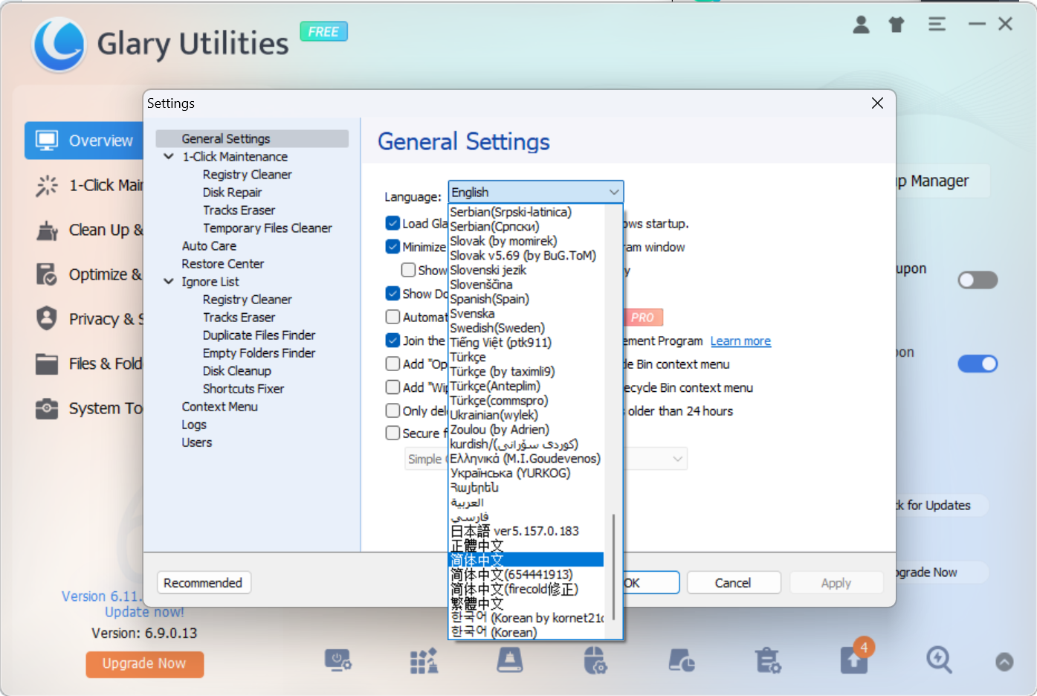1037x696 pixels.
Task: Click the Recommended button
Action: [204, 583]
